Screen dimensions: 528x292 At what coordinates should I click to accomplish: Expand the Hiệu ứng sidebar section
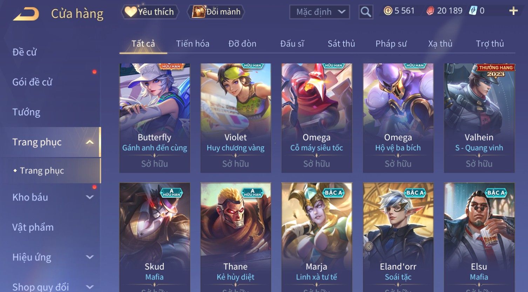click(x=90, y=257)
